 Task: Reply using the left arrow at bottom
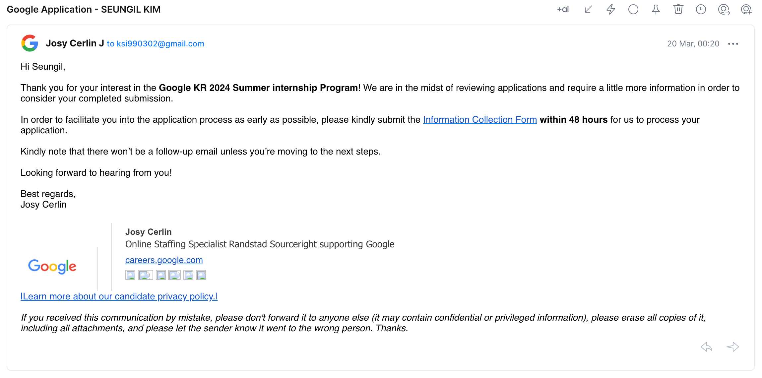click(x=706, y=347)
